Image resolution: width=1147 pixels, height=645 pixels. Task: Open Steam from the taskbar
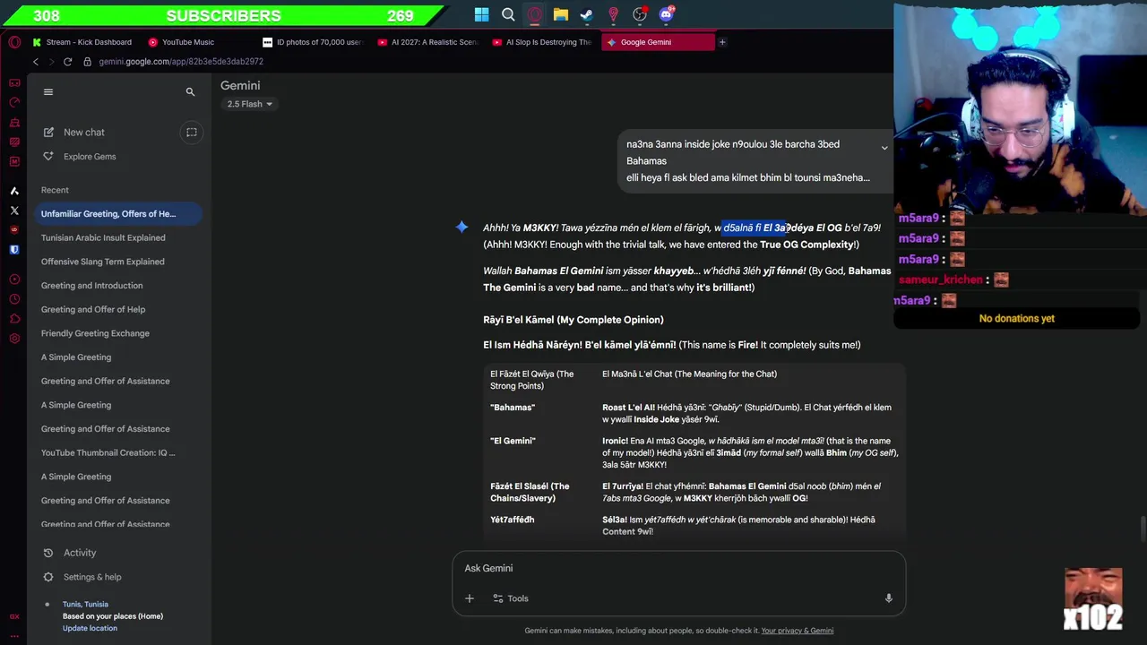[x=587, y=14]
